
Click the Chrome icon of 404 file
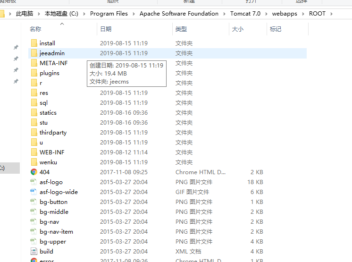34,172
